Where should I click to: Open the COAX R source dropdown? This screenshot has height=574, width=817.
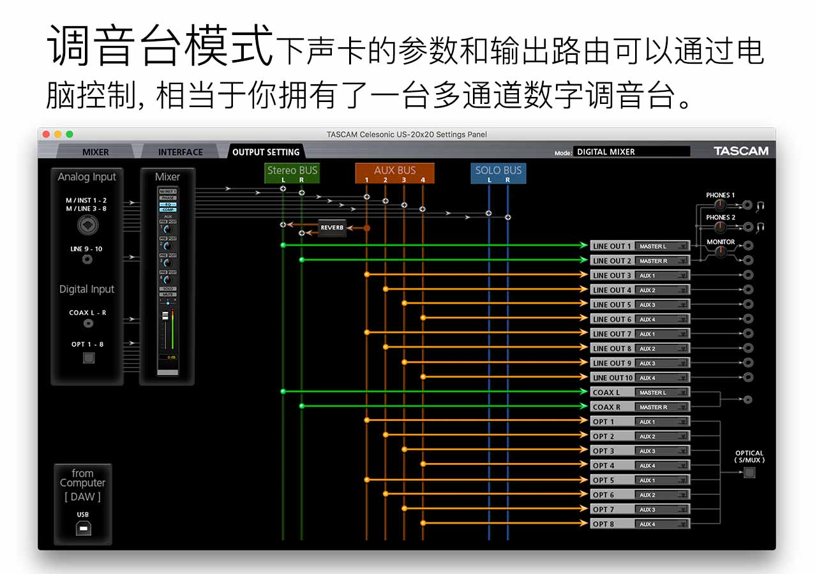click(663, 407)
